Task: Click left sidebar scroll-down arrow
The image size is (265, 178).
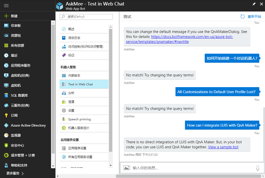Action: pyautogui.click(x=53, y=166)
